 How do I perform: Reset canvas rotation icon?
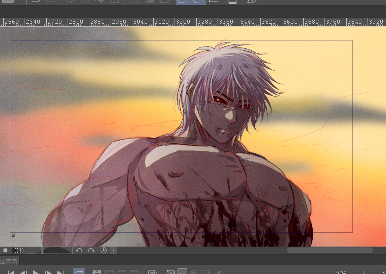click(x=103, y=250)
